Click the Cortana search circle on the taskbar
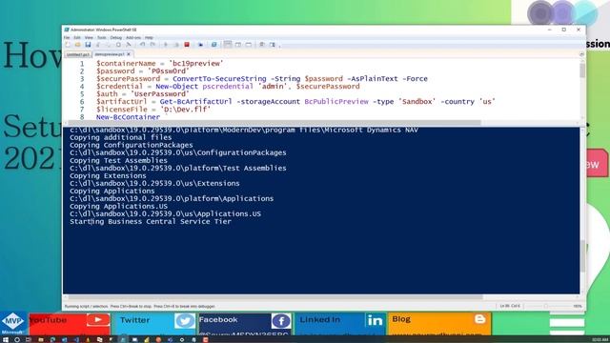 click(x=17, y=339)
